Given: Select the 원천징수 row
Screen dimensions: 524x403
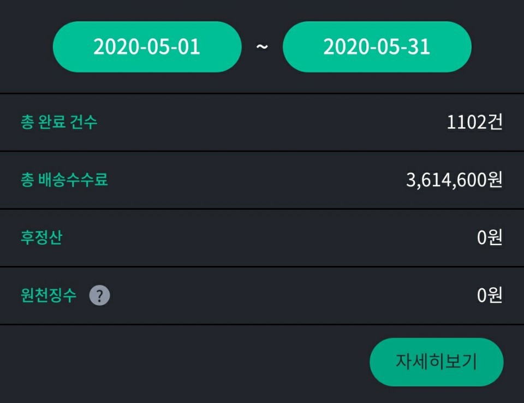Looking at the screenshot, I should click(x=262, y=296).
